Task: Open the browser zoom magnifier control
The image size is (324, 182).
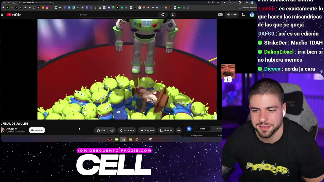Action: point(209,3)
